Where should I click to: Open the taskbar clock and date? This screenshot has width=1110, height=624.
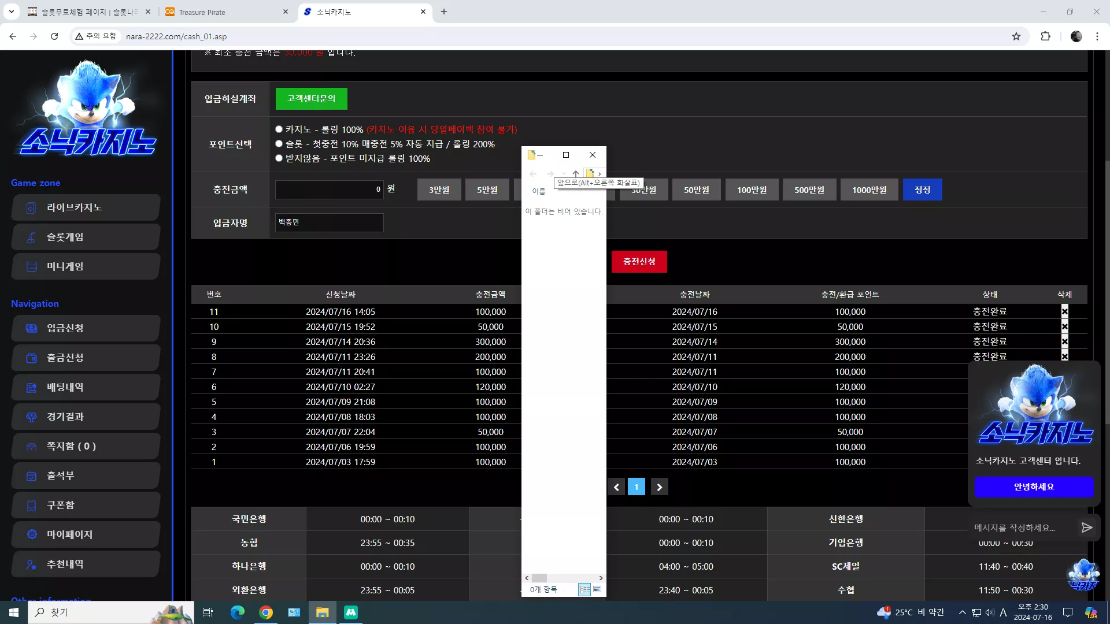1033,612
